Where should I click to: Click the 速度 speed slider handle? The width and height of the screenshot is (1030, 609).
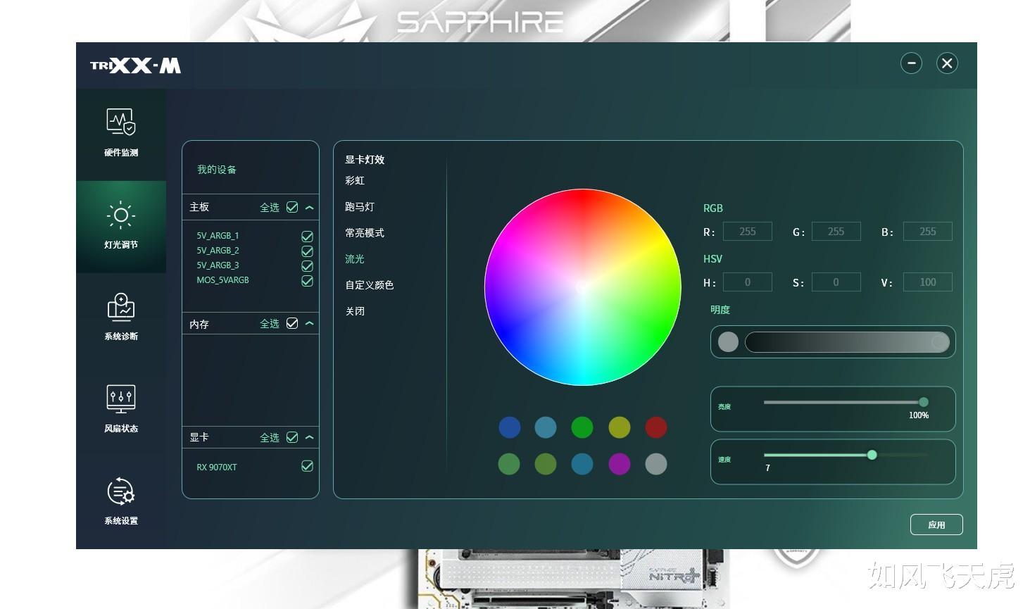tap(872, 455)
